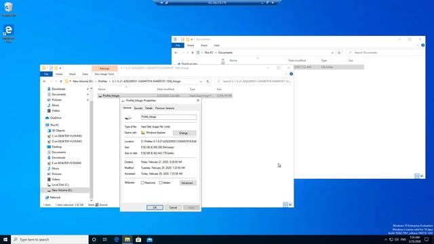Open Task View from the taskbar
The image size is (434, 244).
point(105,239)
